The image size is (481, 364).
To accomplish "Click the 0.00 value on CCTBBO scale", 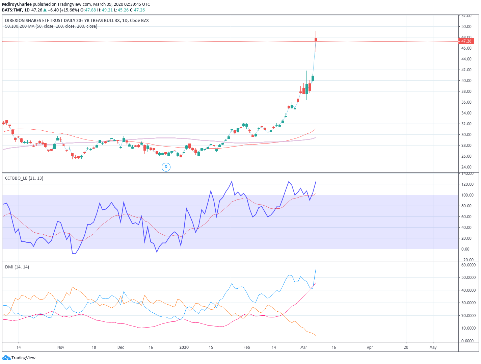I will click(465, 249).
